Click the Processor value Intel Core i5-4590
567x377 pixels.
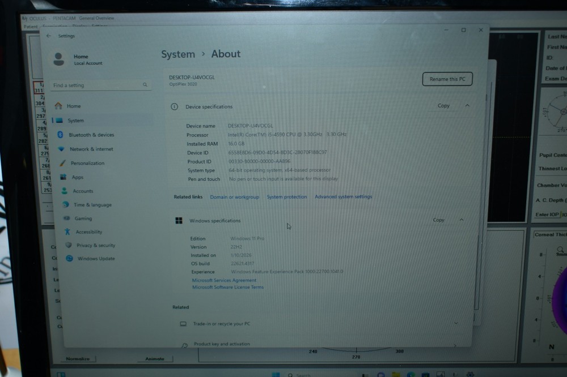(287, 134)
